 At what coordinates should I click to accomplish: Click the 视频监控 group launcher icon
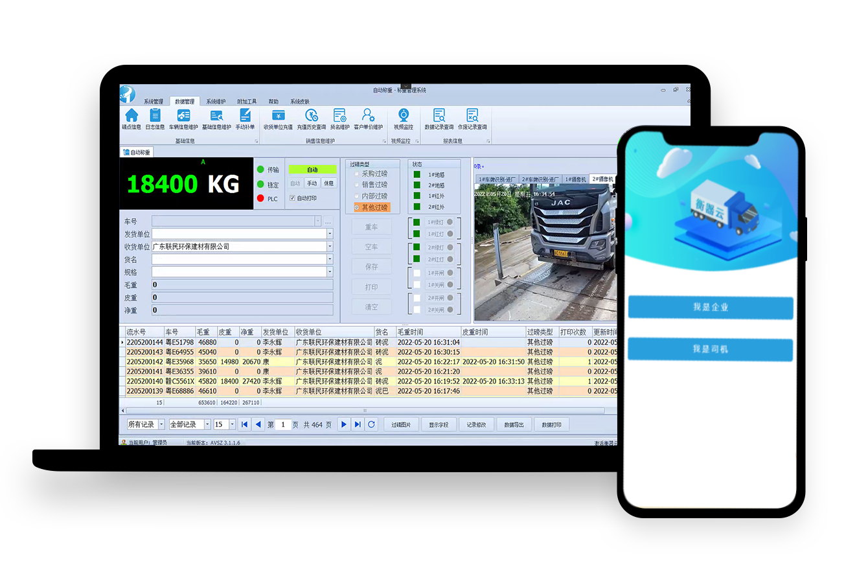(418, 141)
